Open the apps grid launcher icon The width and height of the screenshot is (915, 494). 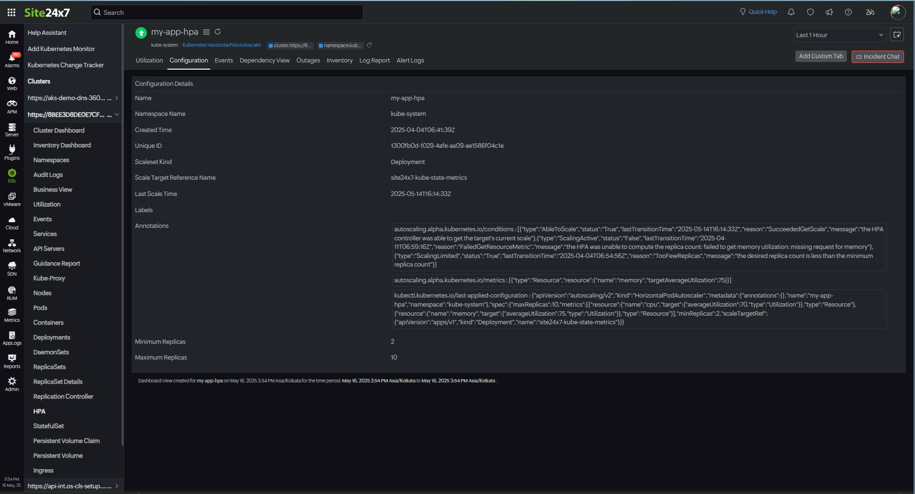11,12
